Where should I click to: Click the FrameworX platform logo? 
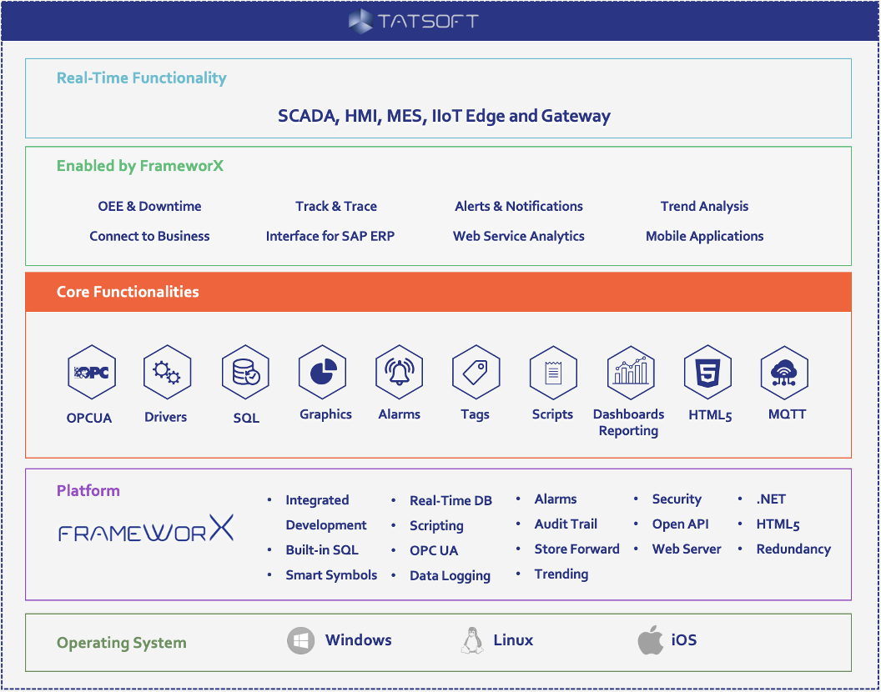click(146, 530)
